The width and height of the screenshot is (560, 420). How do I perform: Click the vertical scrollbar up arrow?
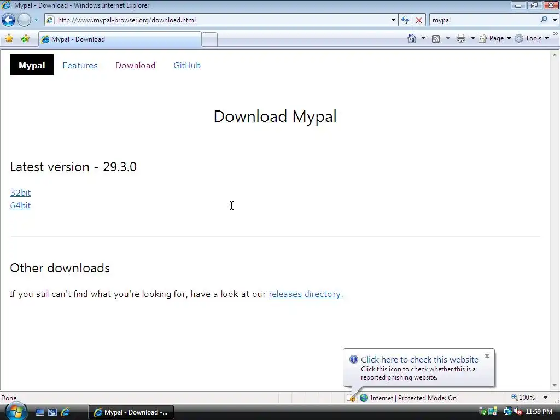[555, 55]
